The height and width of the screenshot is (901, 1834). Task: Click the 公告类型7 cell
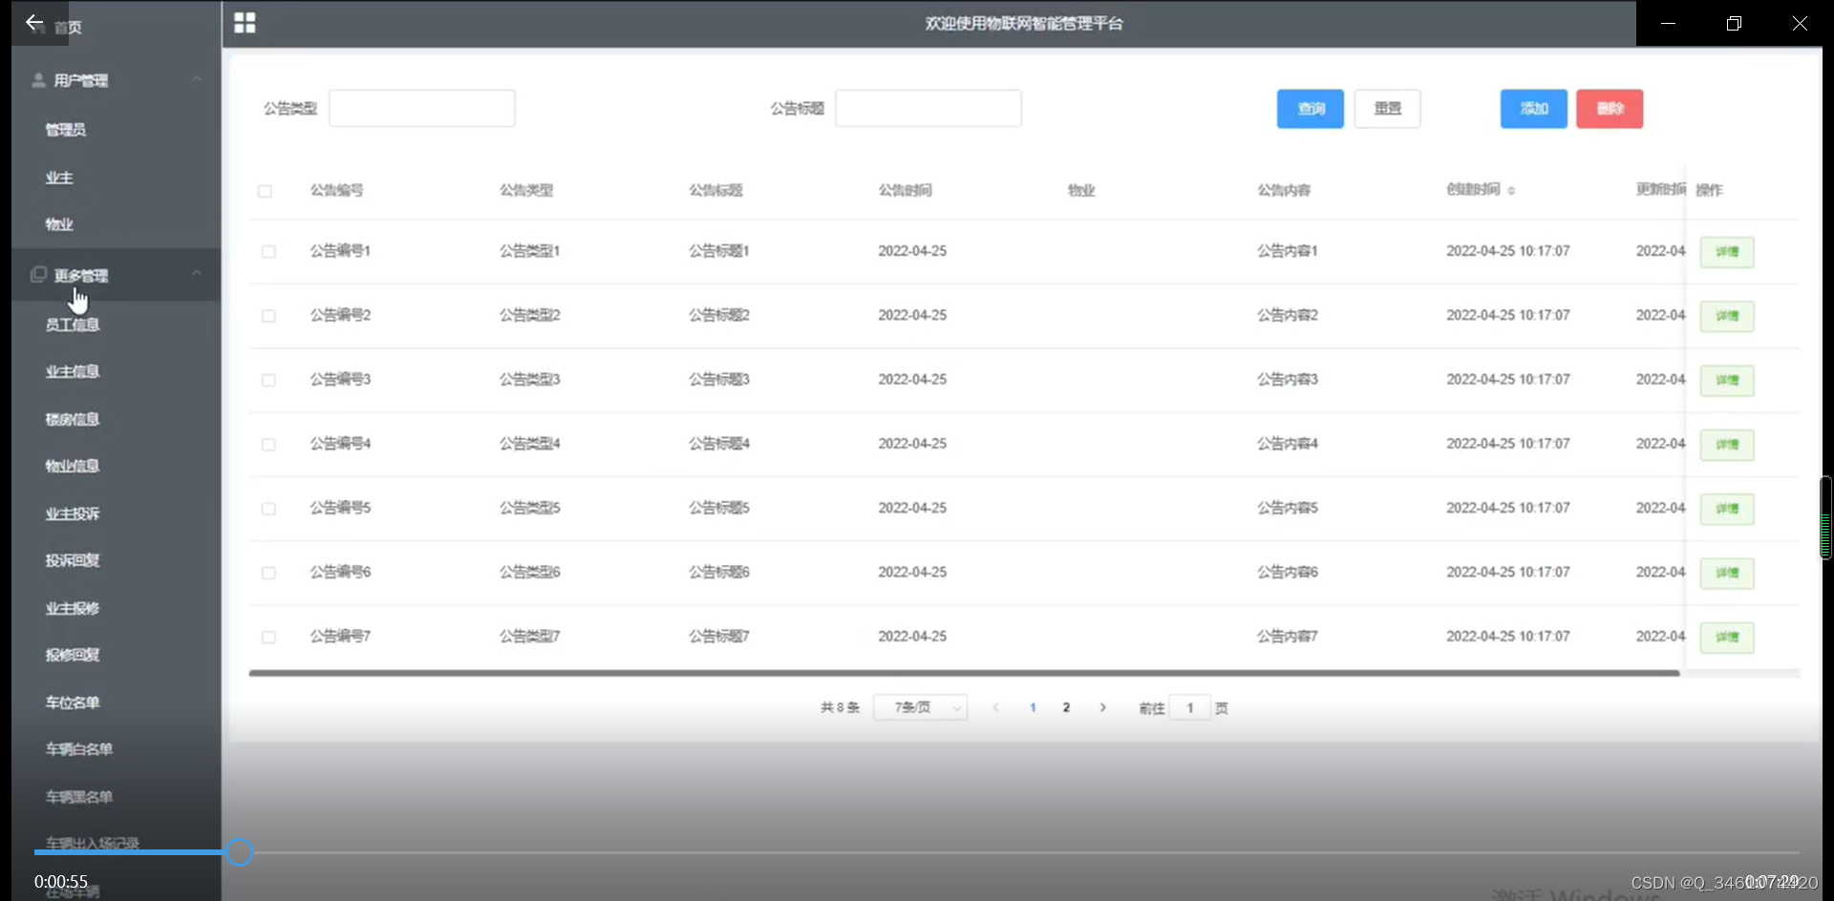(x=530, y=636)
